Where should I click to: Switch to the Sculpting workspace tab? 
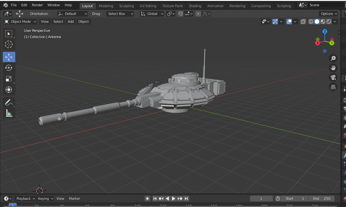(126, 6)
